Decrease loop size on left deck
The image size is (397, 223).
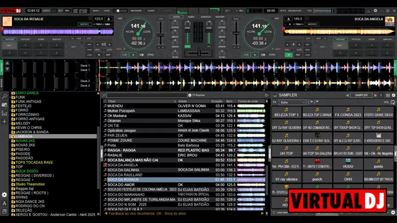98,44
